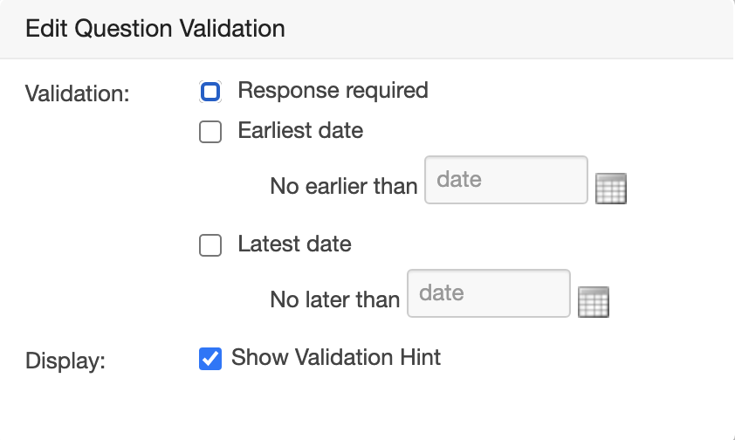Click the Validation: section label
This screenshot has height=440, width=735.
click(x=78, y=93)
